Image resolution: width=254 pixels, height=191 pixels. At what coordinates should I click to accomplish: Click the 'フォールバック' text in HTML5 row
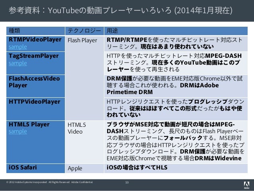183,138
